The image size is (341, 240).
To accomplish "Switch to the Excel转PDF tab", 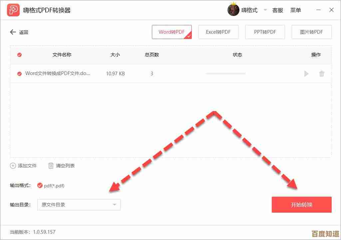I will (218, 32).
